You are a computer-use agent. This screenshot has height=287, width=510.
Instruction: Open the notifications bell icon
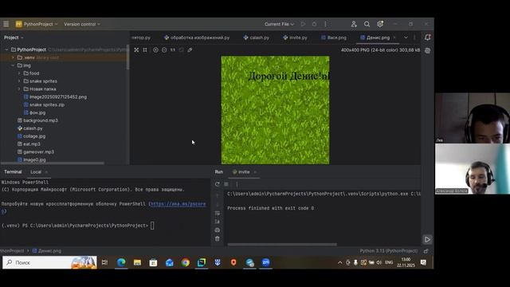pyautogui.click(x=427, y=37)
